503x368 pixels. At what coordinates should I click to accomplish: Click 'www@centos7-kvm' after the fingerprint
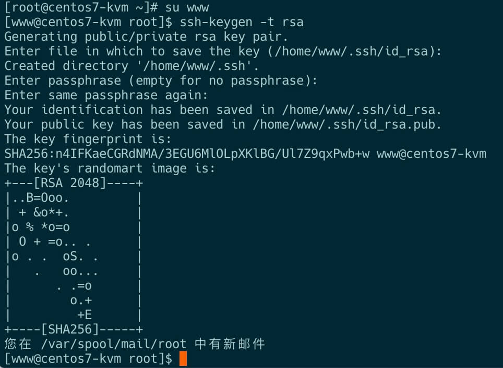(x=432, y=154)
